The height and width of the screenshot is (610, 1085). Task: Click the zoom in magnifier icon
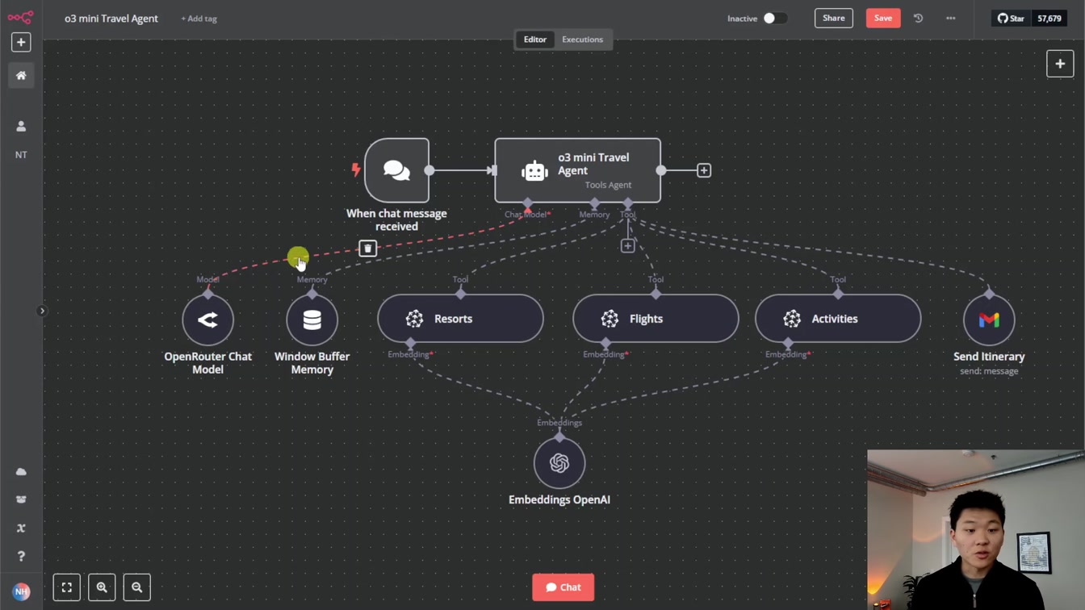pyautogui.click(x=102, y=587)
